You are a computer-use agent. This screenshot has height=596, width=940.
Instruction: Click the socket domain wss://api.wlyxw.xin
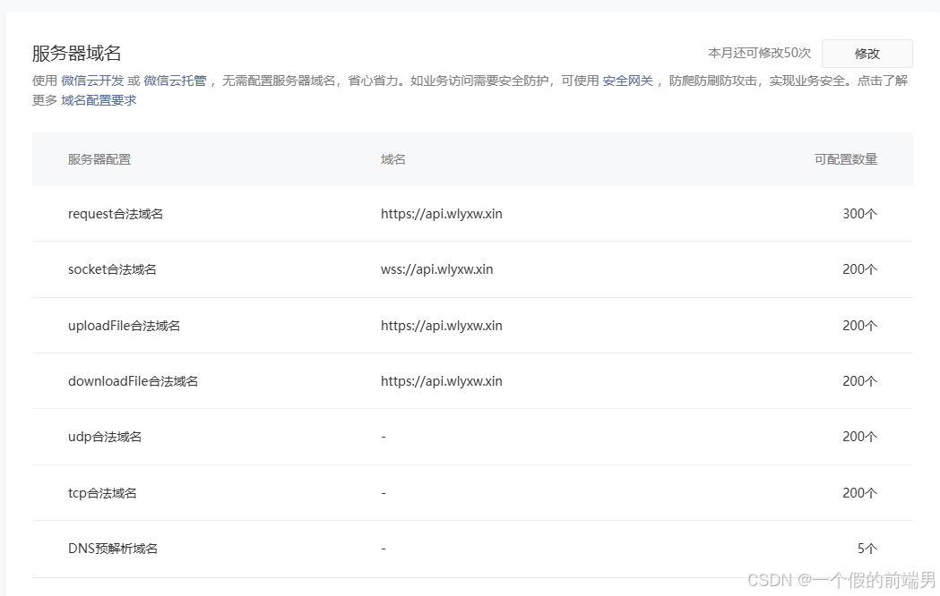(x=437, y=270)
